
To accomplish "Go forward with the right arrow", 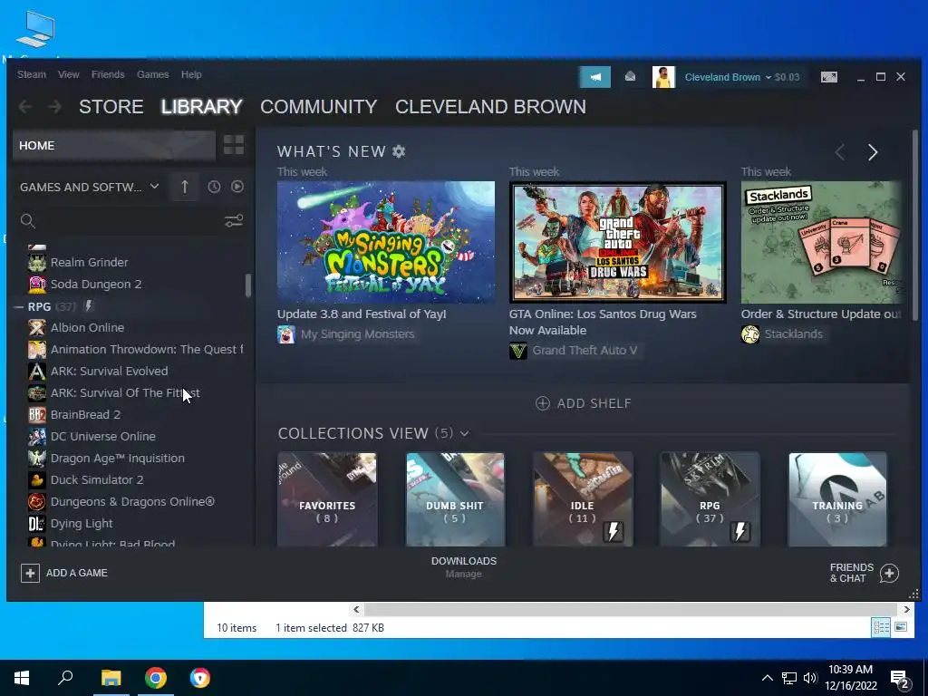I will coord(54,107).
